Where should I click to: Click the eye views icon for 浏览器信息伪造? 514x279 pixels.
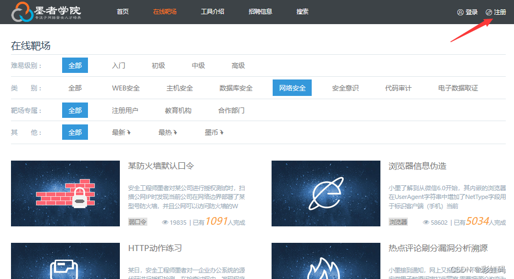tap(426, 223)
